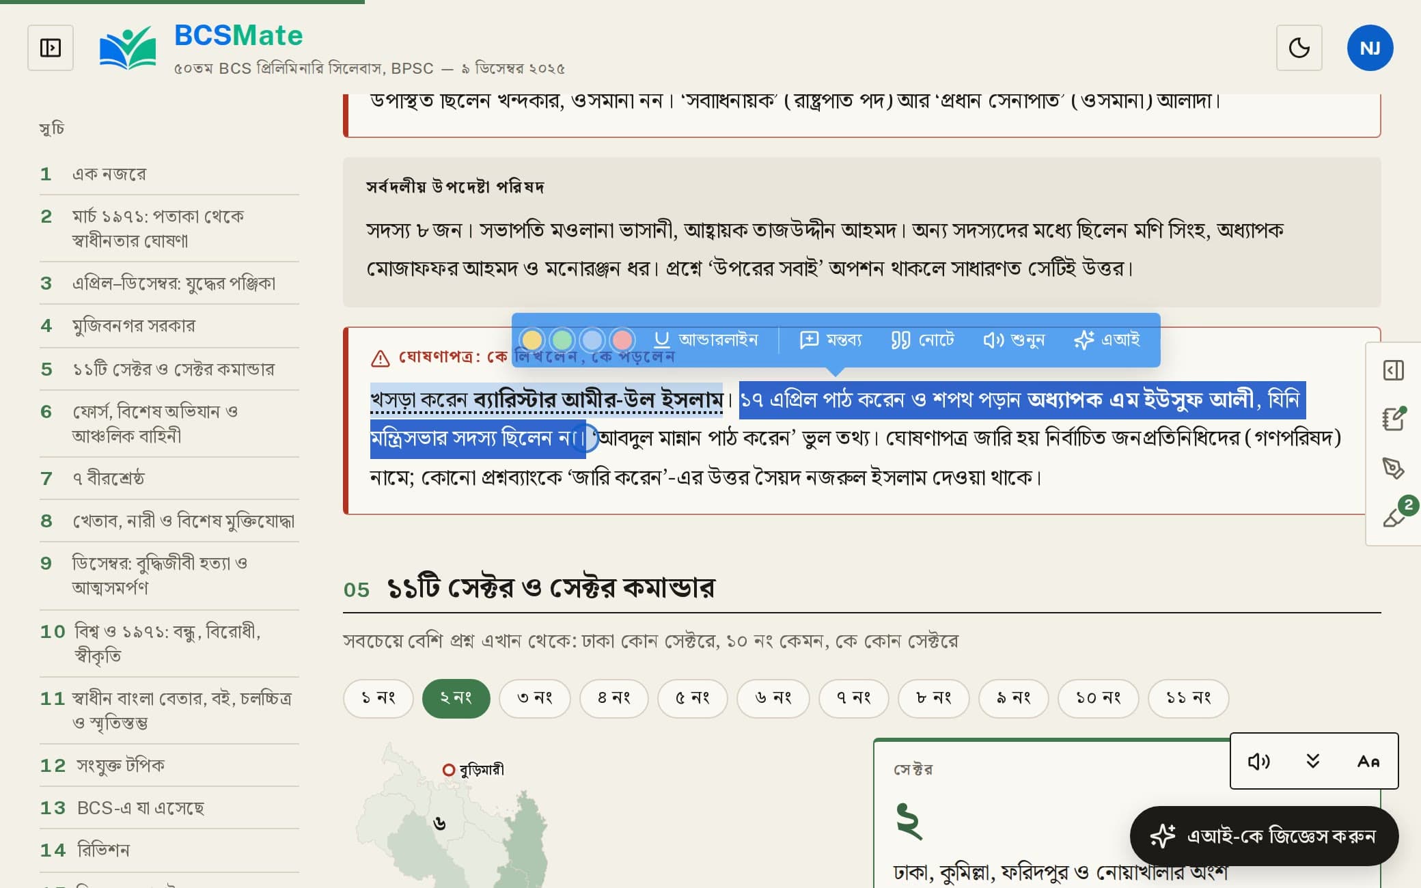Switch to dark mode moon icon
The image size is (1421, 888).
click(x=1299, y=48)
